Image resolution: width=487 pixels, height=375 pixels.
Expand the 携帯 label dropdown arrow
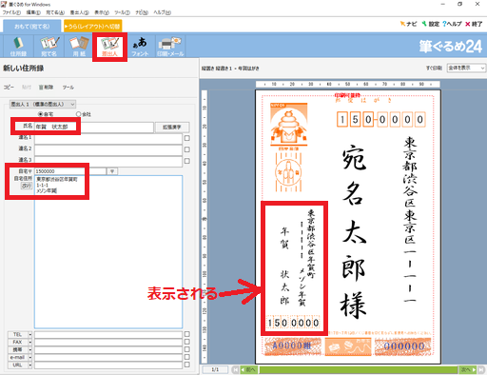(30, 349)
